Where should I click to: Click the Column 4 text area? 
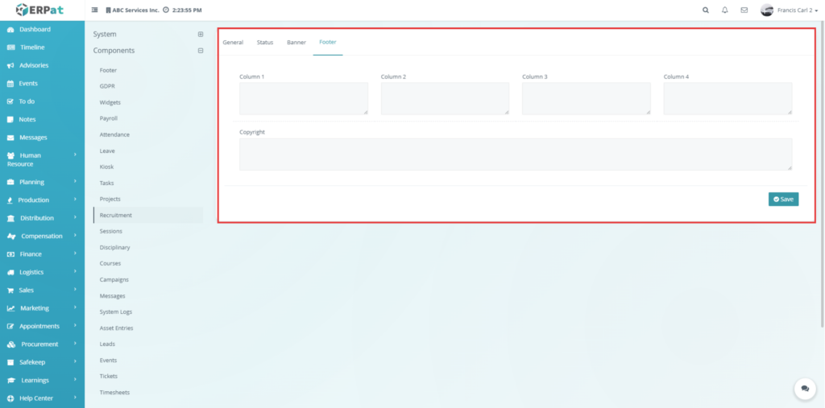coord(728,98)
